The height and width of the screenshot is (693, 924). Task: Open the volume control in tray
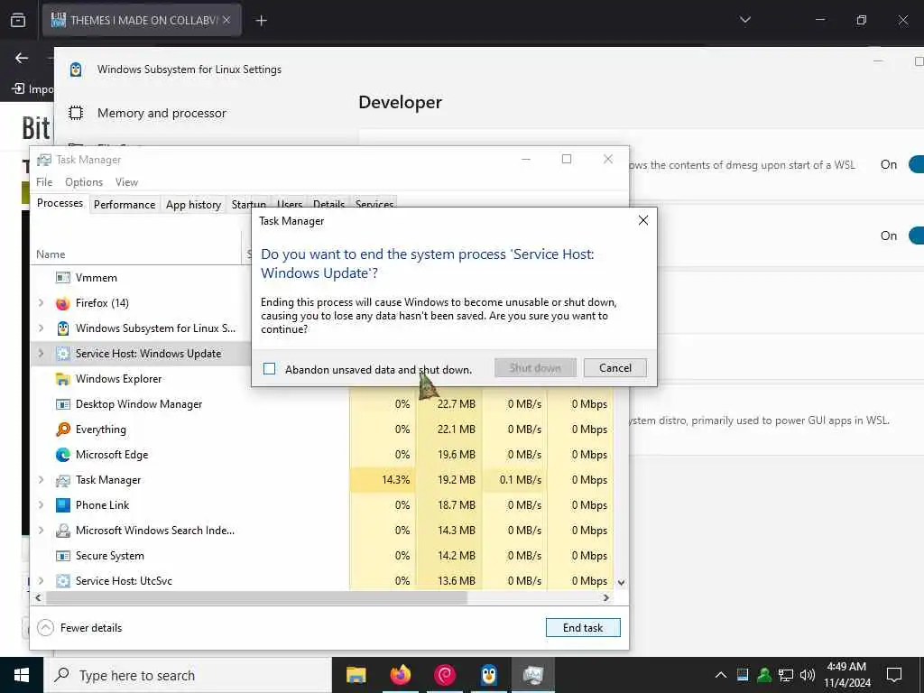coord(808,675)
